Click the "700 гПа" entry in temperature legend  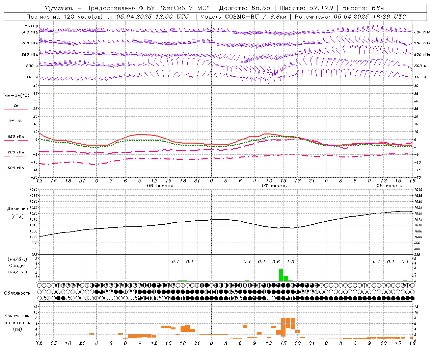(16, 152)
